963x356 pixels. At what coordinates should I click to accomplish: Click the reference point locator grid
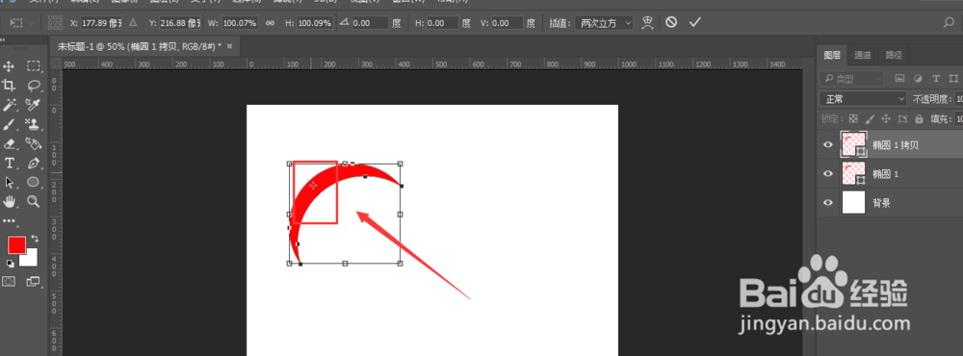55,23
